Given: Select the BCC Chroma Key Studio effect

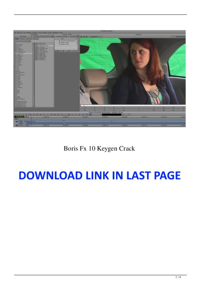Looking at the screenshot, I should coord(44,46).
